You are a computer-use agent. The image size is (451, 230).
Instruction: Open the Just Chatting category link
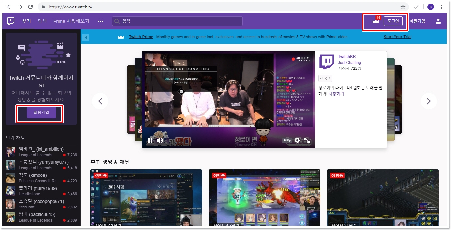(349, 63)
